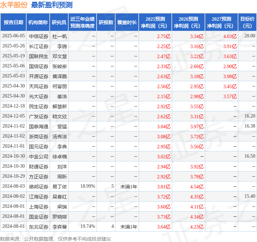
Task: Click the 20.00 target price
Action: [250, 36]
